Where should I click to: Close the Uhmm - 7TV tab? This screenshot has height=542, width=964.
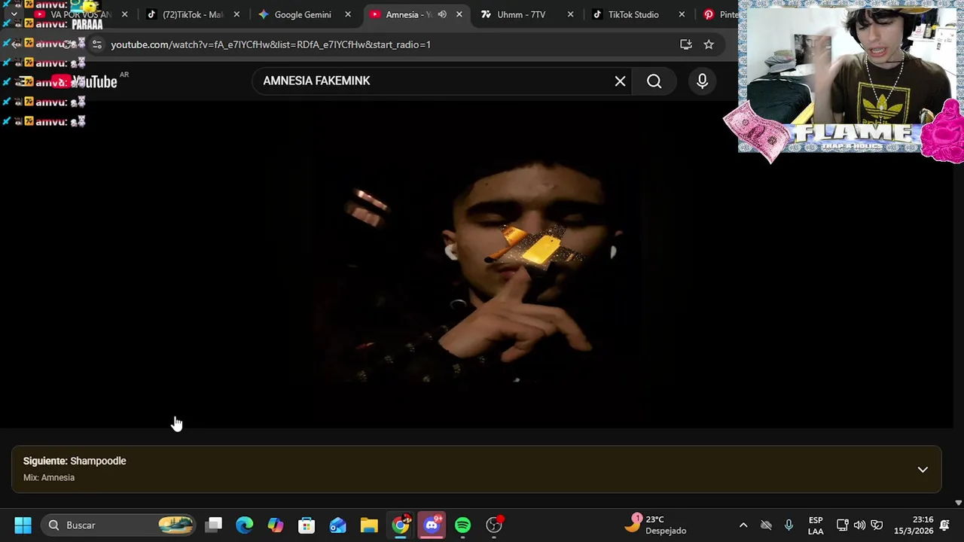(x=570, y=14)
